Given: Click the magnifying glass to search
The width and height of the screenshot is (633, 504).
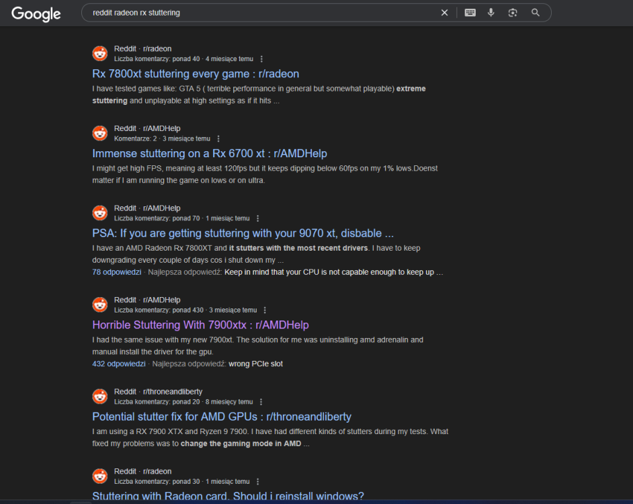Looking at the screenshot, I should pyautogui.click(x=534, y=12).
